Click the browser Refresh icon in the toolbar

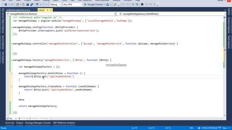point(108,5)
